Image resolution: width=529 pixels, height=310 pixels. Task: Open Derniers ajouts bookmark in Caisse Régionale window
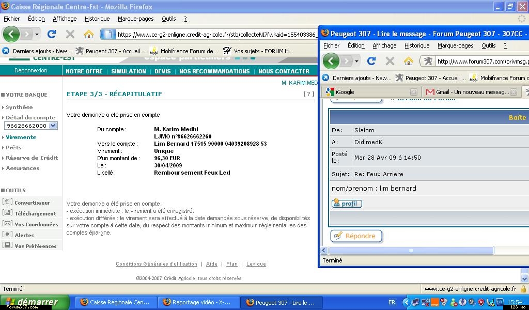point(37,51)
